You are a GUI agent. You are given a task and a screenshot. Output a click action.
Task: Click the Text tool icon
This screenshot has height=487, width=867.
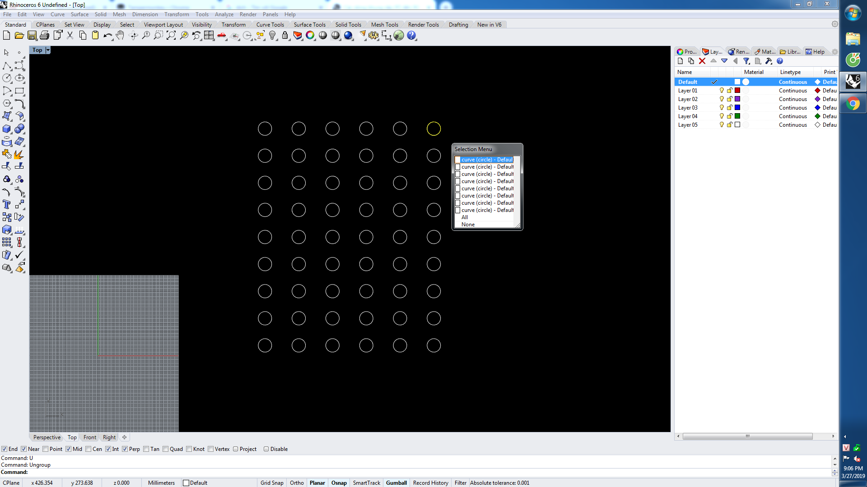tap(7, 205)
